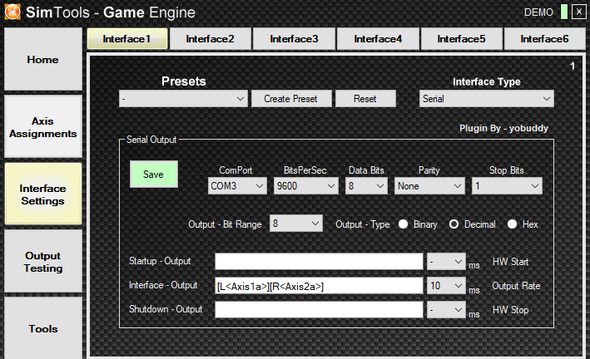Change the BitsPerSec 9600 dropdown

pos(306,186)
